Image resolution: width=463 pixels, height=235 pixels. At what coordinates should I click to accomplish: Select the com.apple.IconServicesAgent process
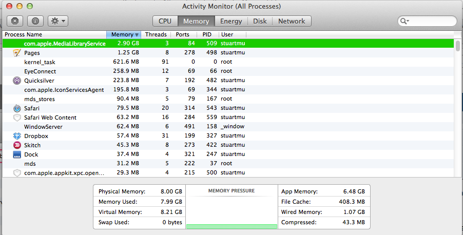(x=64, y=90)
